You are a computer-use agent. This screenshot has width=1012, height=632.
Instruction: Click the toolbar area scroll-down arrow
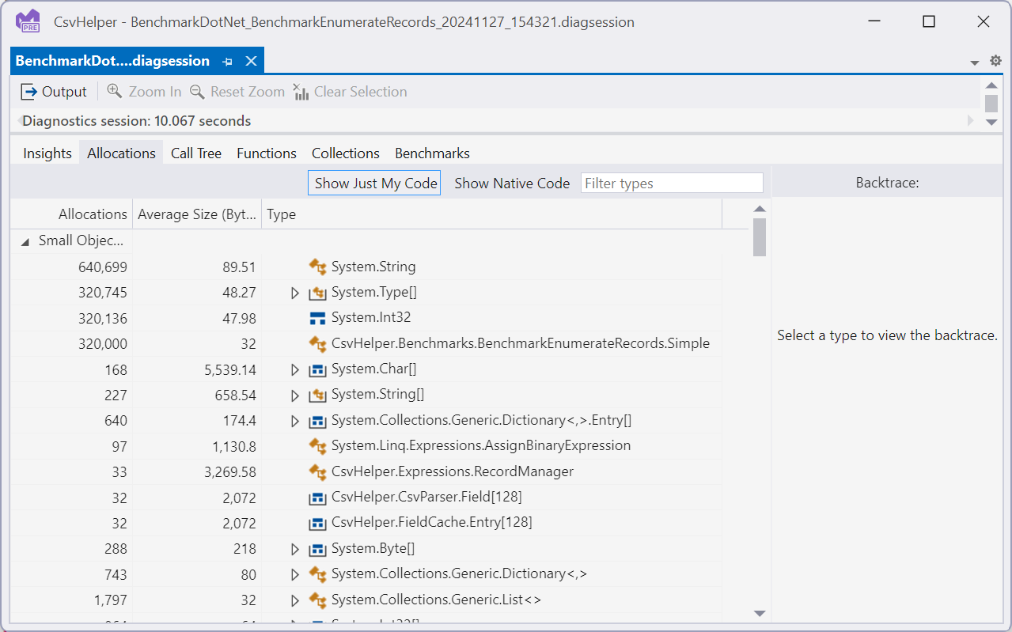tap(991, 122)
